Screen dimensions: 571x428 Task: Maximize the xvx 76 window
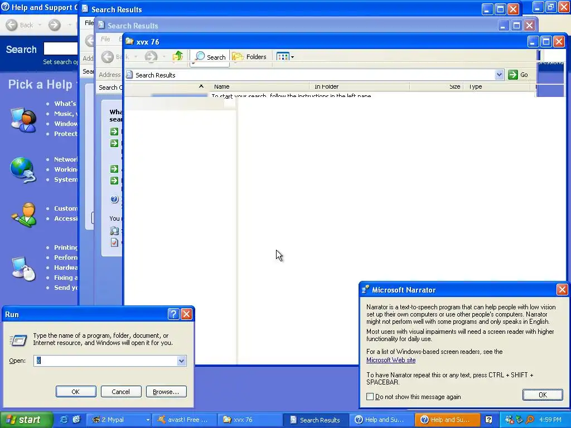546,41
